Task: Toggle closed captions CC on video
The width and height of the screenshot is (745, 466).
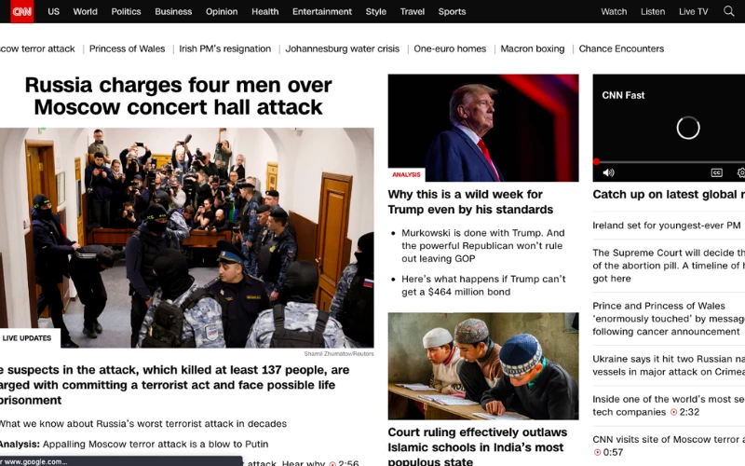Action: (716, 172)
